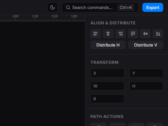Toggle dark mode with the moon icon
Viewport: 168px width, 126px height.
click(53, 7)
